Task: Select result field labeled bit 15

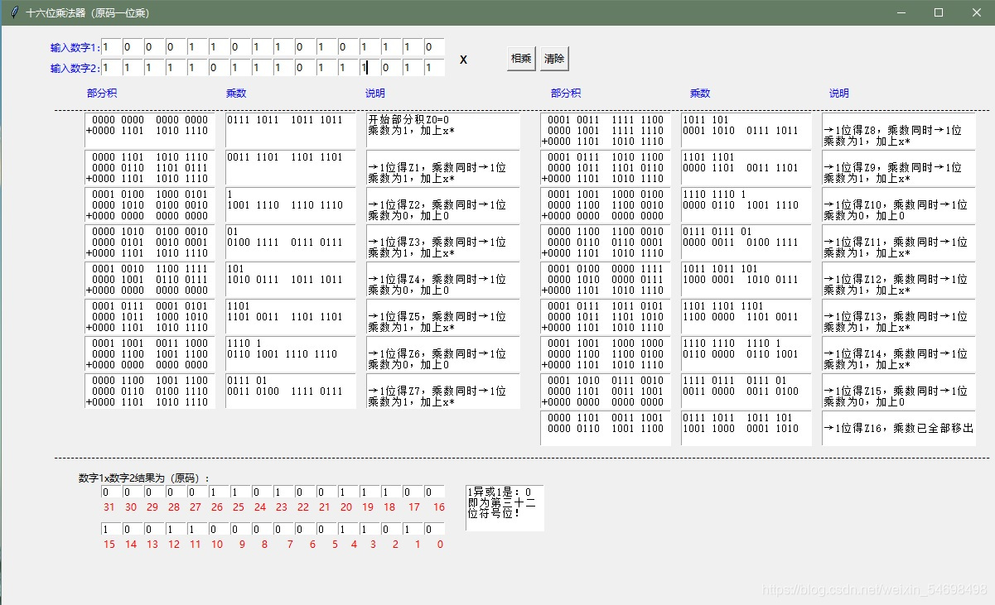Action: point(112,529)
